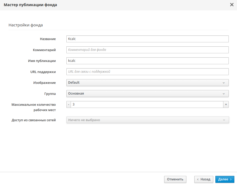The height and width of the screenshot is (186, 237).
Task: Click the Максимальное количество рабочих мест label
Action: click(34, 107)
